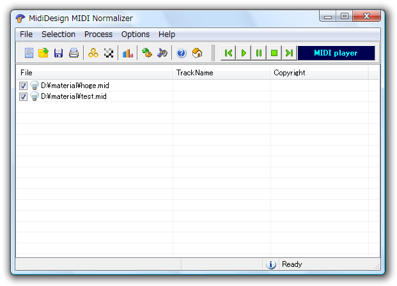Start MIDI playback with play button

coord(244,53)
